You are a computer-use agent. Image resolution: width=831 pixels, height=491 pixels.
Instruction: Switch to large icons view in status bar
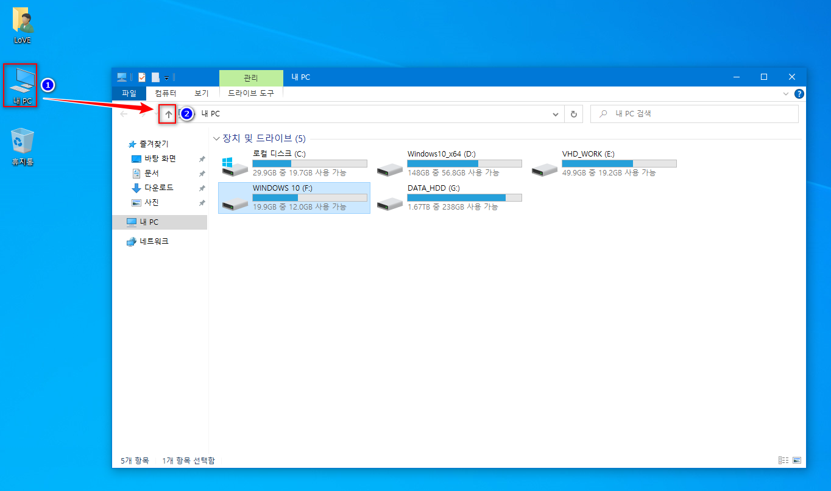[797, 461]
